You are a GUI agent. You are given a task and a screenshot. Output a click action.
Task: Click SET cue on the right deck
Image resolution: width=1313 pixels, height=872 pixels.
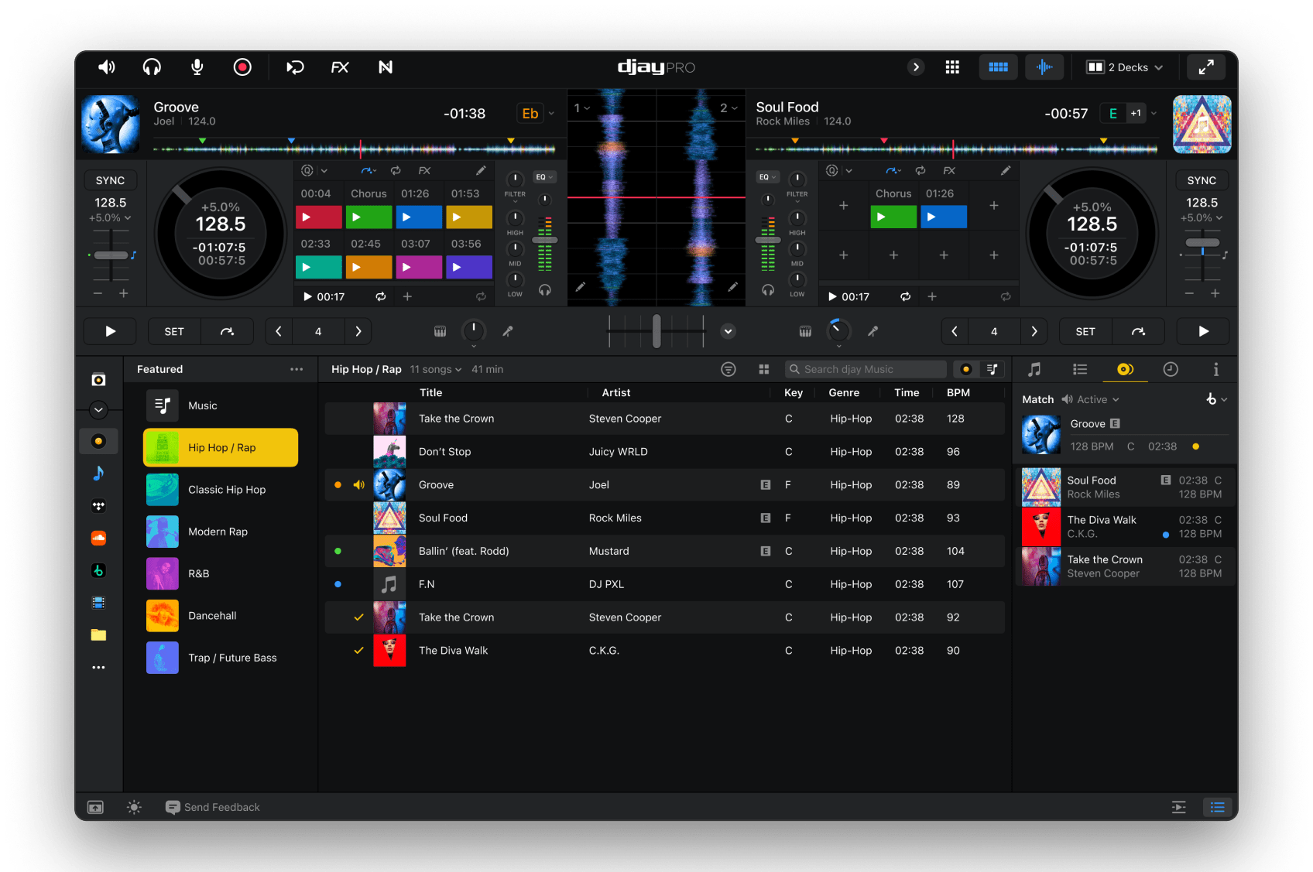1085,331
